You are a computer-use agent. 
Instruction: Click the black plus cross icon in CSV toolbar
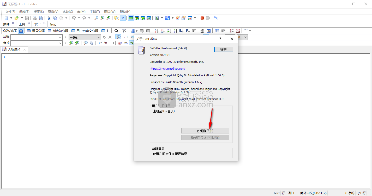pos(116,31)
